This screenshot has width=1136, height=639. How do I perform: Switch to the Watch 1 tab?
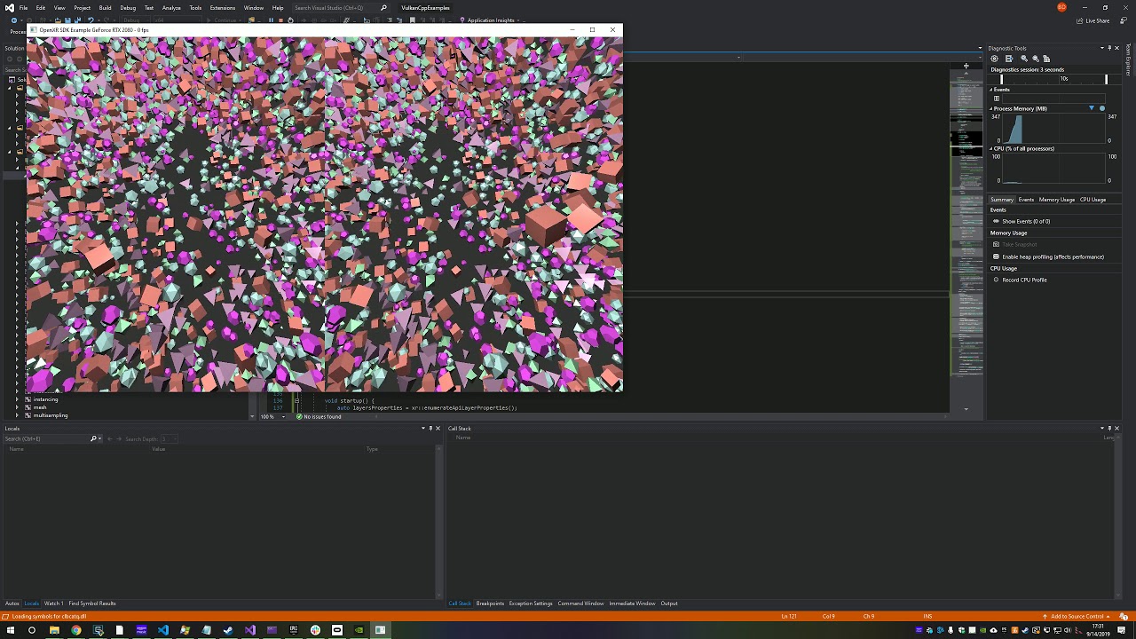(53, 603)
